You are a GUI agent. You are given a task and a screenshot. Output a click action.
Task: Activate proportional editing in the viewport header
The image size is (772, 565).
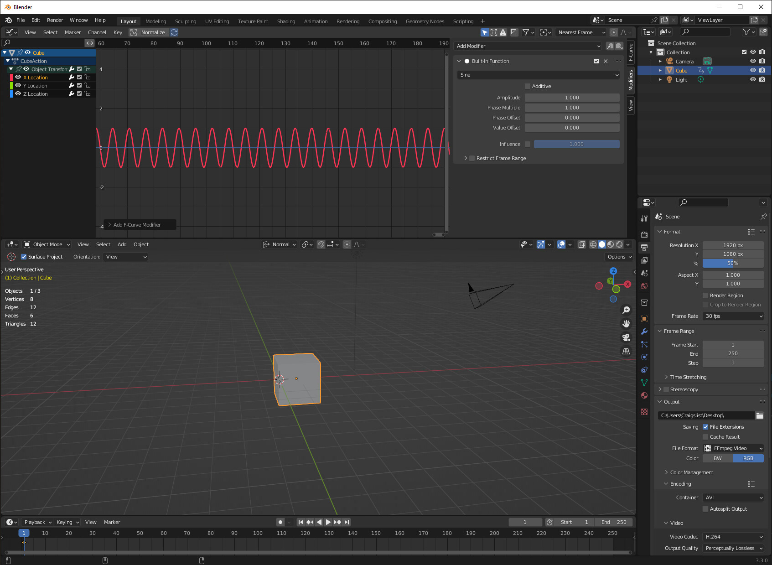347,244
